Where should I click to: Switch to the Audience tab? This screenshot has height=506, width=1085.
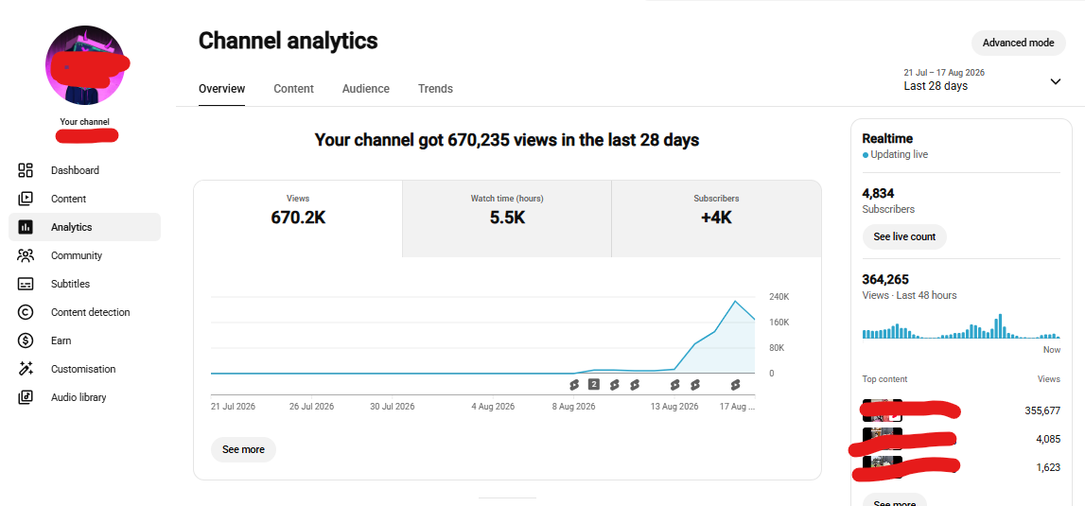366,89
